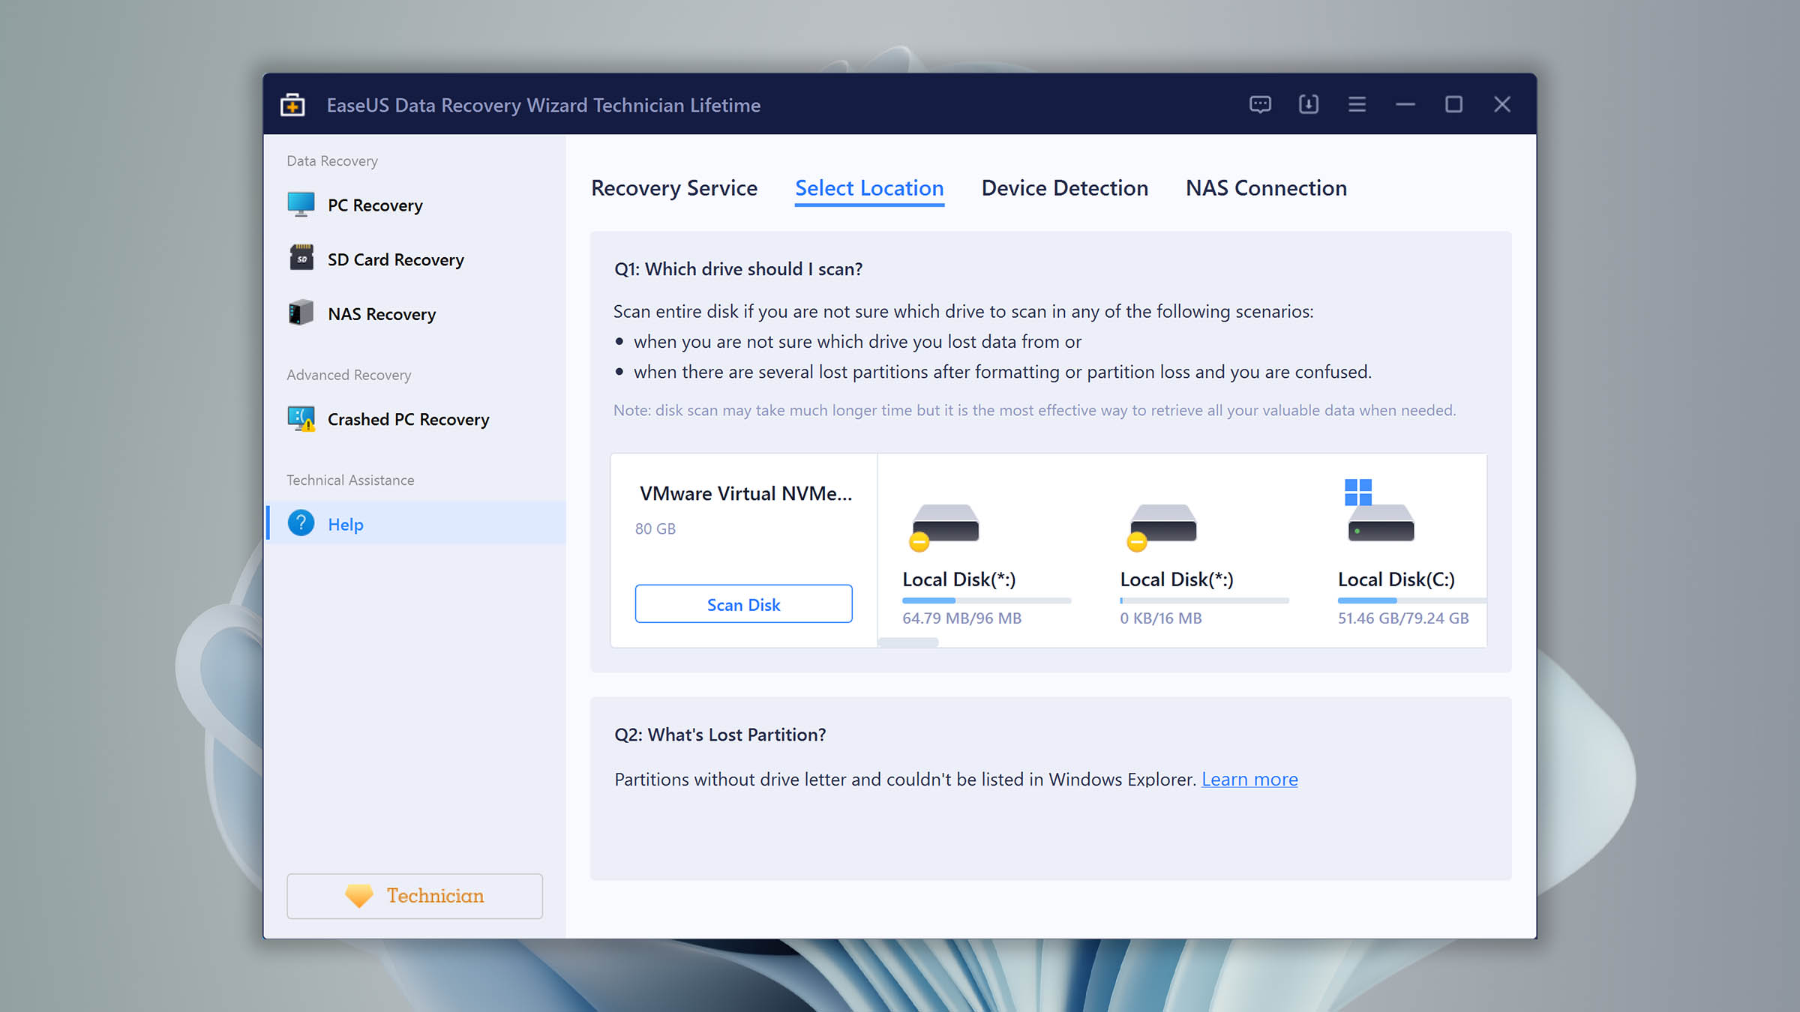Open Crashed PC Recovery in sidebar
The image size is (1800, 1012).
(415, 419)
